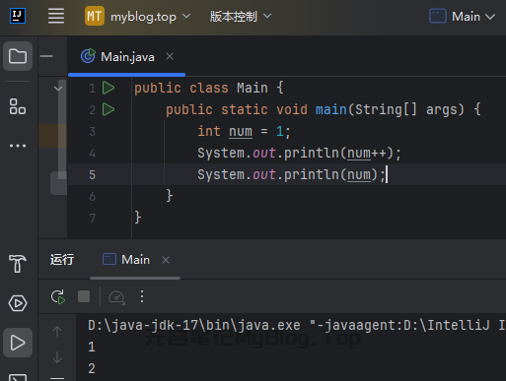Viewport: 506px width, 381px height.
Task: Place cursor in line 5 println(num)
Action: tap(330, 174)
